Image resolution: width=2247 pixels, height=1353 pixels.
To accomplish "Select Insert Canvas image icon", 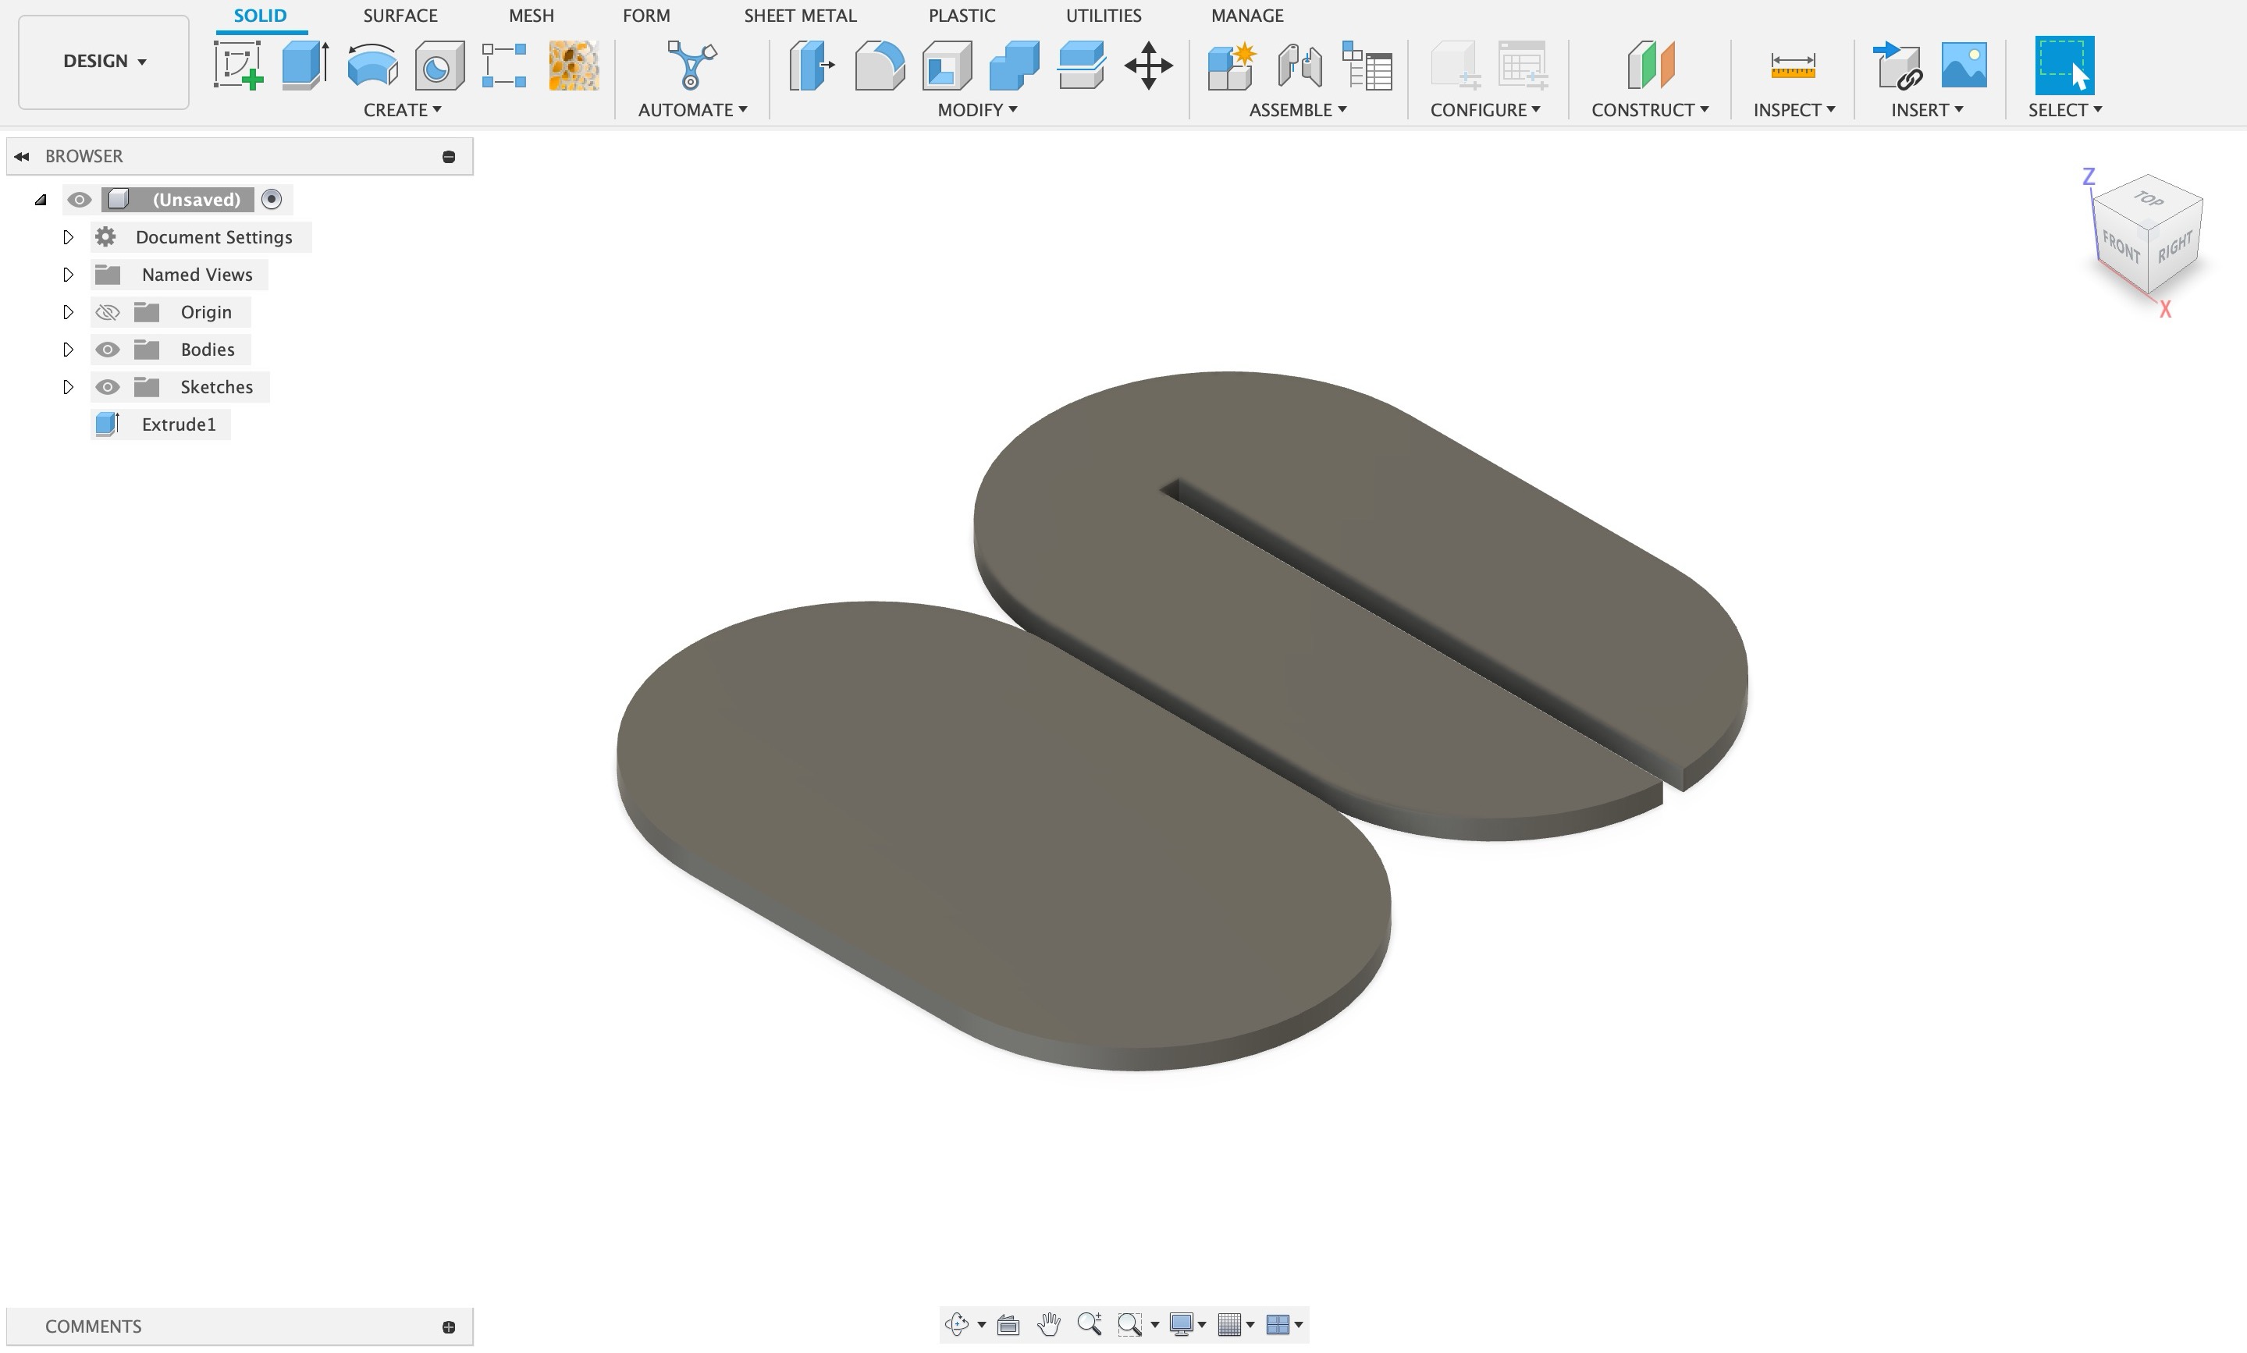I will [1964, 65].
